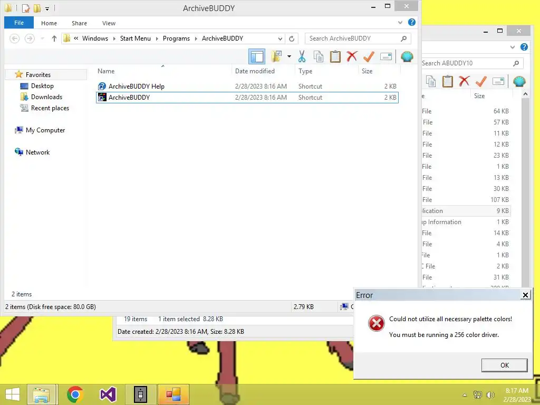Expand the arrow after Start Menu breadcrumb

pos(157,38)
